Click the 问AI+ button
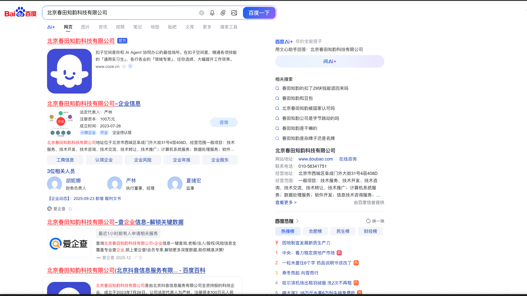The width and height of the screenshot is (527, 296). tap(329, 61)
